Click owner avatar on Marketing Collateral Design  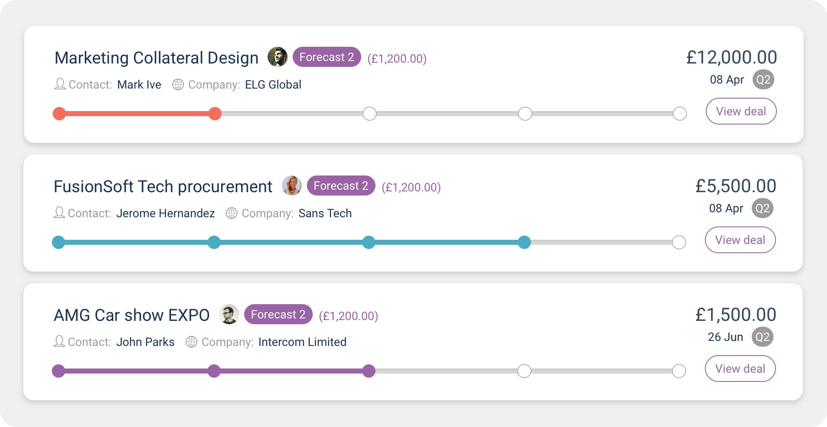tap(278, 57)
